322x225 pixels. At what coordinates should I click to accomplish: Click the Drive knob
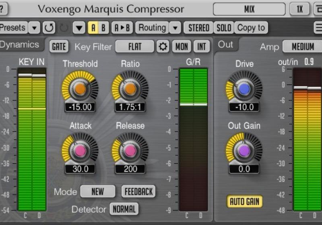(244, 89)
